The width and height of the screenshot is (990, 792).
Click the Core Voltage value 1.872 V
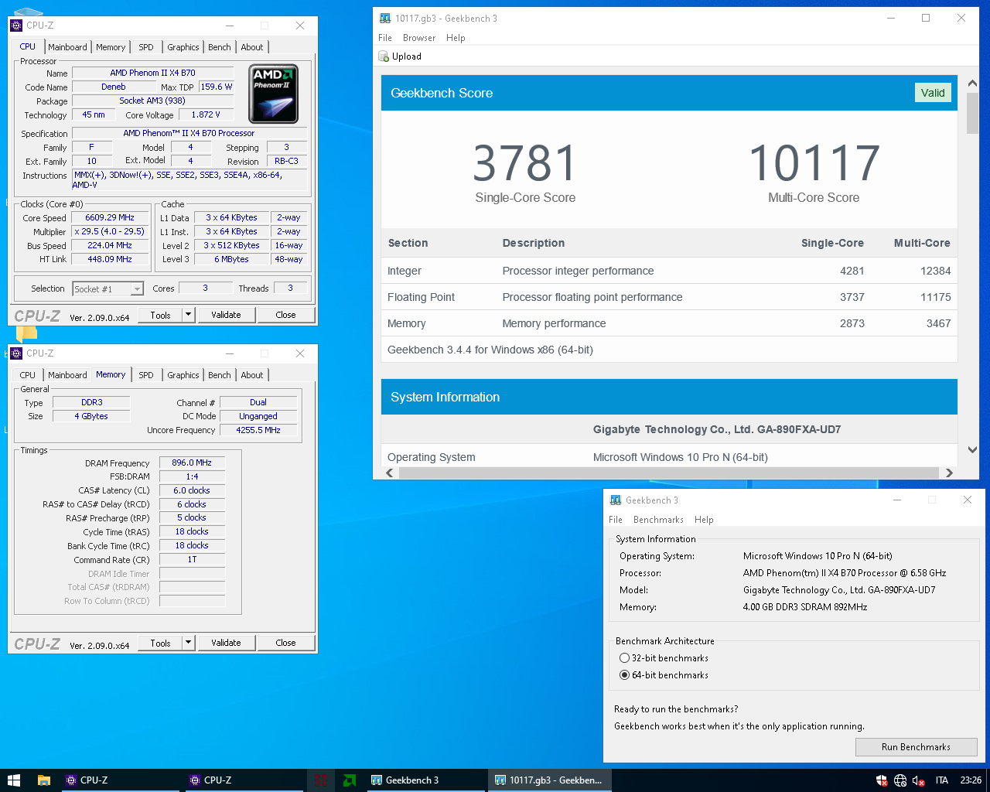(x=206, y=114)
